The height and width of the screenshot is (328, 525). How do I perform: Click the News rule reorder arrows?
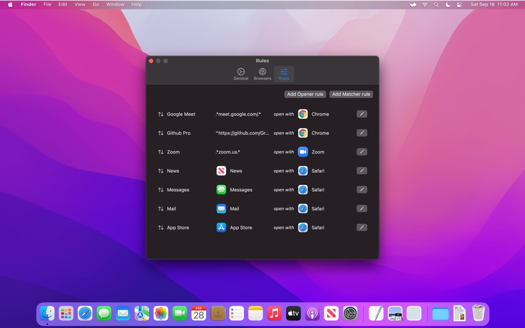coord(161,171)
